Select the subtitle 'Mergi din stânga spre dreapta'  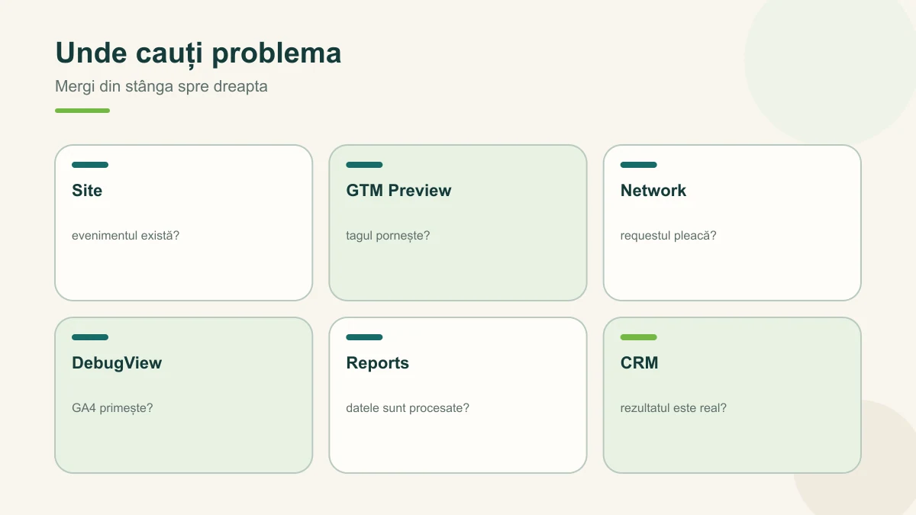click(161, 86)
